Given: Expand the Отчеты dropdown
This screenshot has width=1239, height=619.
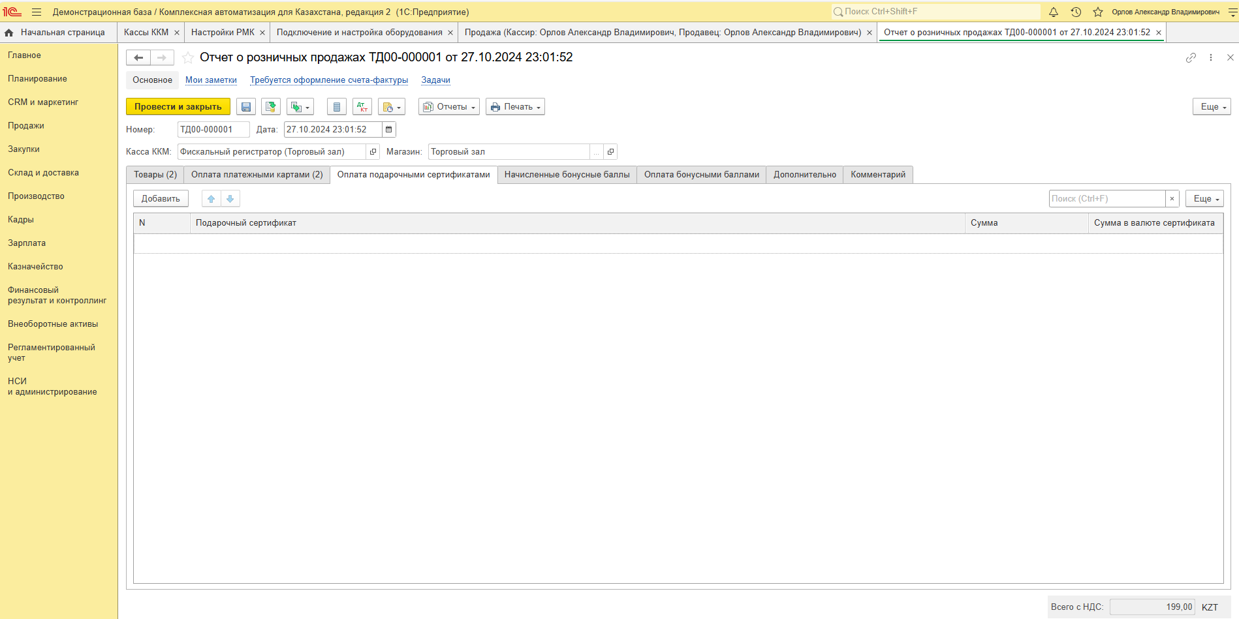Looking at the screenshot, I should pyautogui.click(x=449, y=107).
